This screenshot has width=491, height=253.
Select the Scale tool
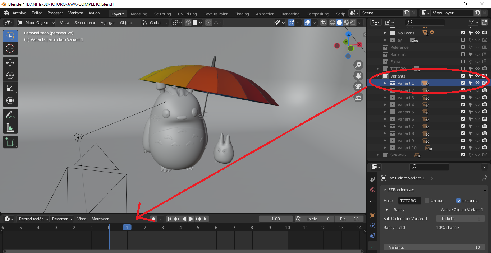tap(10, 88)
